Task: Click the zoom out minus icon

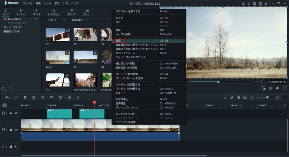Action: pyautogui.click(x=252, y=97)
